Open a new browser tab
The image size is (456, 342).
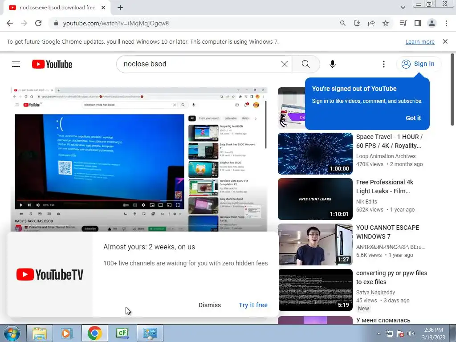pyautogui.click(x=120, y=8)
